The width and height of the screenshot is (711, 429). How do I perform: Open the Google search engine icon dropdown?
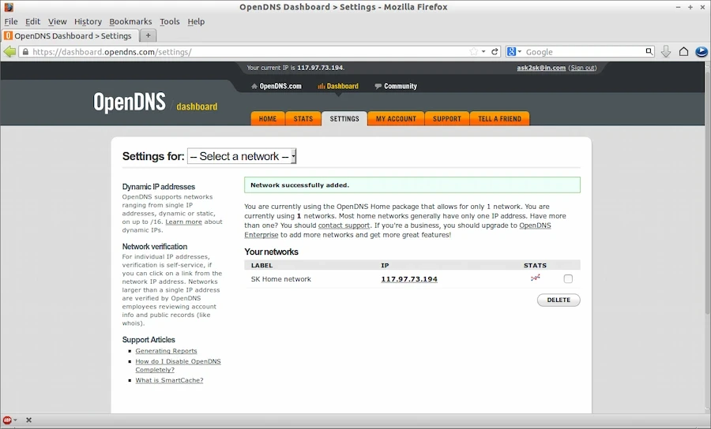tap(514, 51)
